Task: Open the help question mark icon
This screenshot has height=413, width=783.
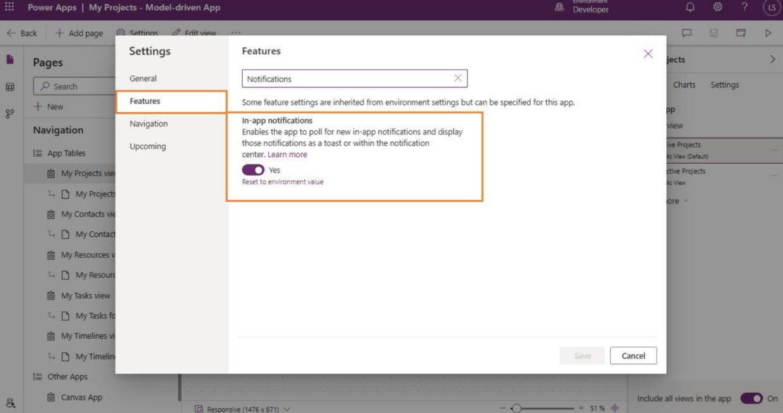Action: point(745,7)
